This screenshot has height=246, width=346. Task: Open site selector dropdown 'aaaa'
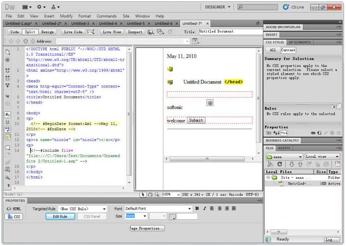(284, 157)
